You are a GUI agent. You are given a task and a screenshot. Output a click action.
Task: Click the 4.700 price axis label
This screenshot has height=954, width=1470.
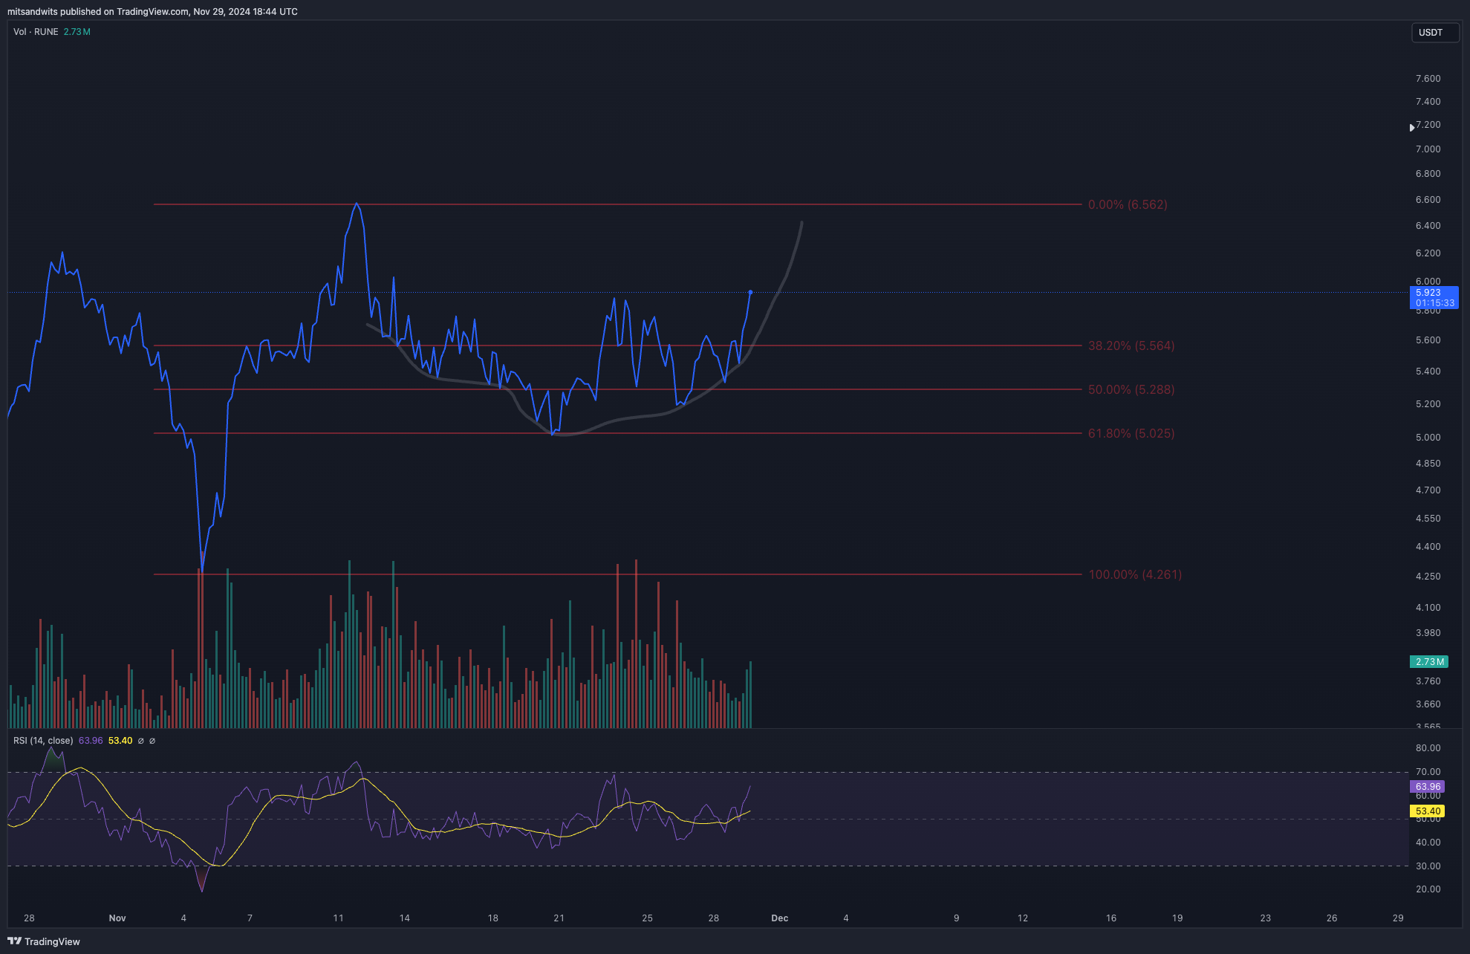(1428, 490)
